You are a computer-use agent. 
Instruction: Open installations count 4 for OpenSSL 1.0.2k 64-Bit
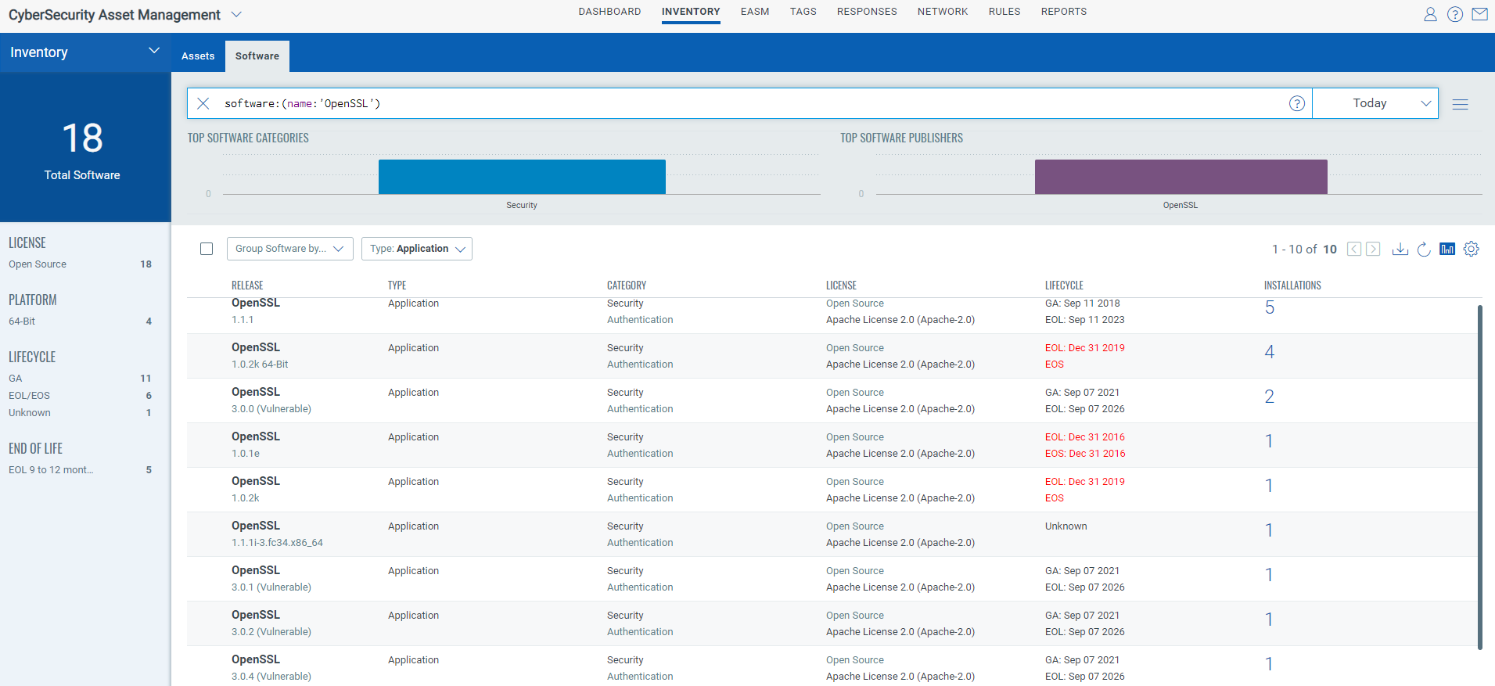pyautogui.click(x=1270, y=353)
